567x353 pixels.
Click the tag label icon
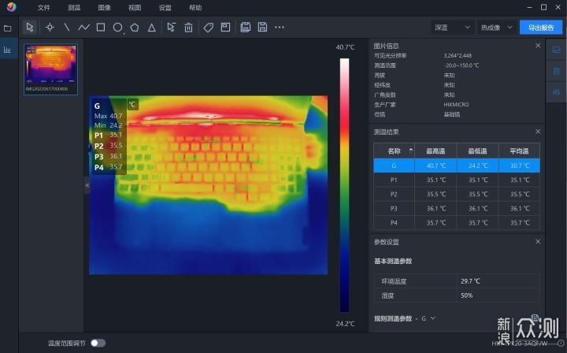click(208, 28)
